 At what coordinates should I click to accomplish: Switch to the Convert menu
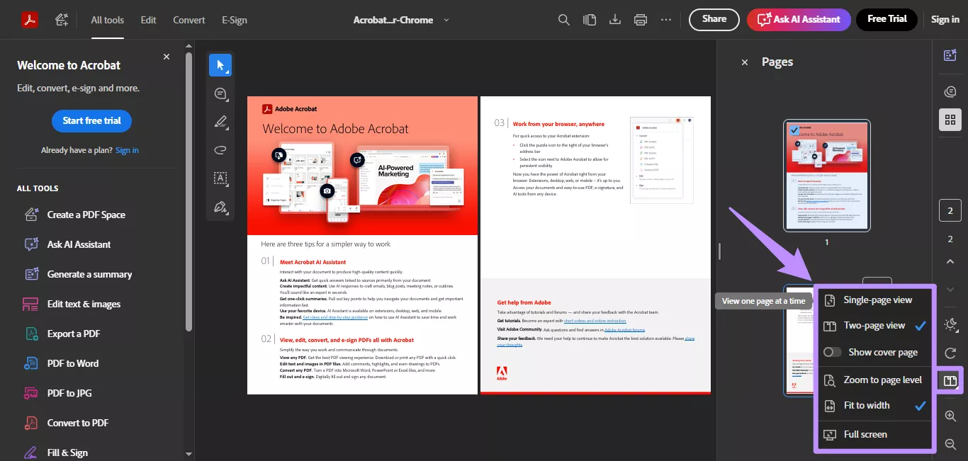point(188,20)
